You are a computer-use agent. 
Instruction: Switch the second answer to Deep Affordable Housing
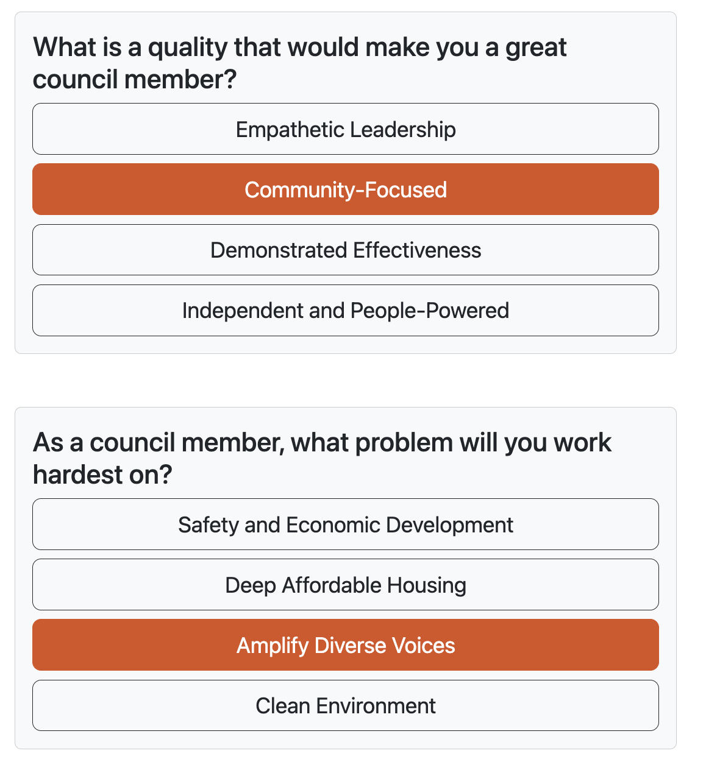(x=346, y=584)
